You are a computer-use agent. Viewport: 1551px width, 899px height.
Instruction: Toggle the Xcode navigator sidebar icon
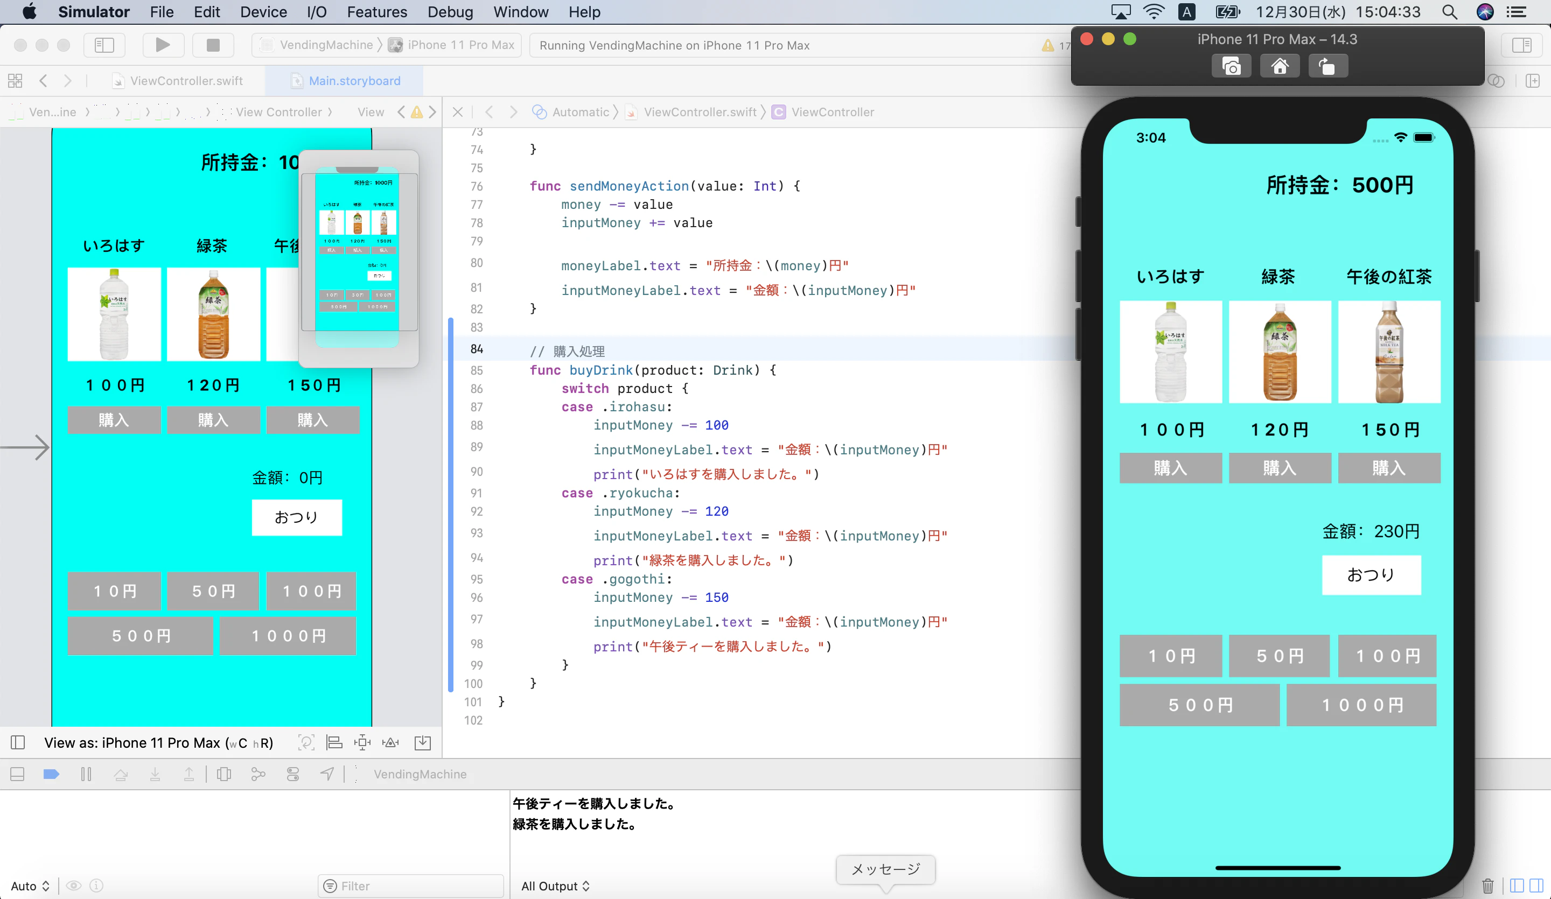[x=104, y=45]
